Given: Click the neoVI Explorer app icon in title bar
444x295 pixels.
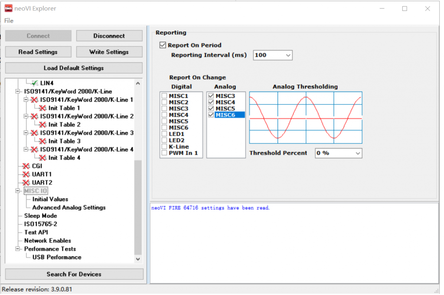Looking at the screenshot, I should click(9, 9).
